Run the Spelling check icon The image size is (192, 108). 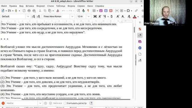coord(83,11)
